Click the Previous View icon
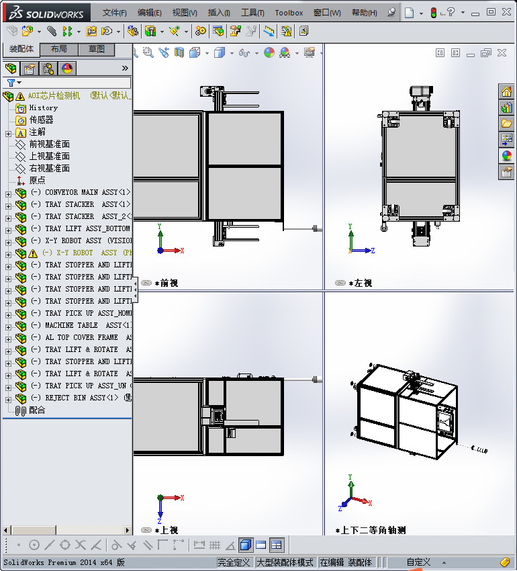The width and height of the screenshot is (517, 571). point(164,53)
